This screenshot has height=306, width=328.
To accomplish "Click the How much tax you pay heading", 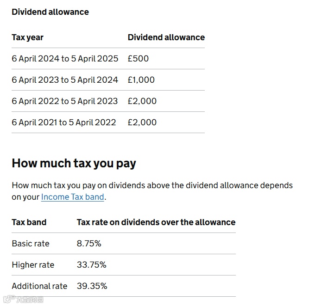I will click(74, 164).
